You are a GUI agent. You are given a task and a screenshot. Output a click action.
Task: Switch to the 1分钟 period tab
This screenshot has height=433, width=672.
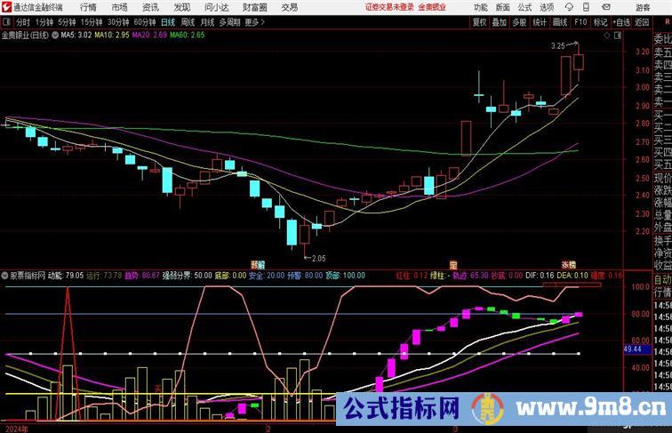pyautogui.click(x=44, y=22)
